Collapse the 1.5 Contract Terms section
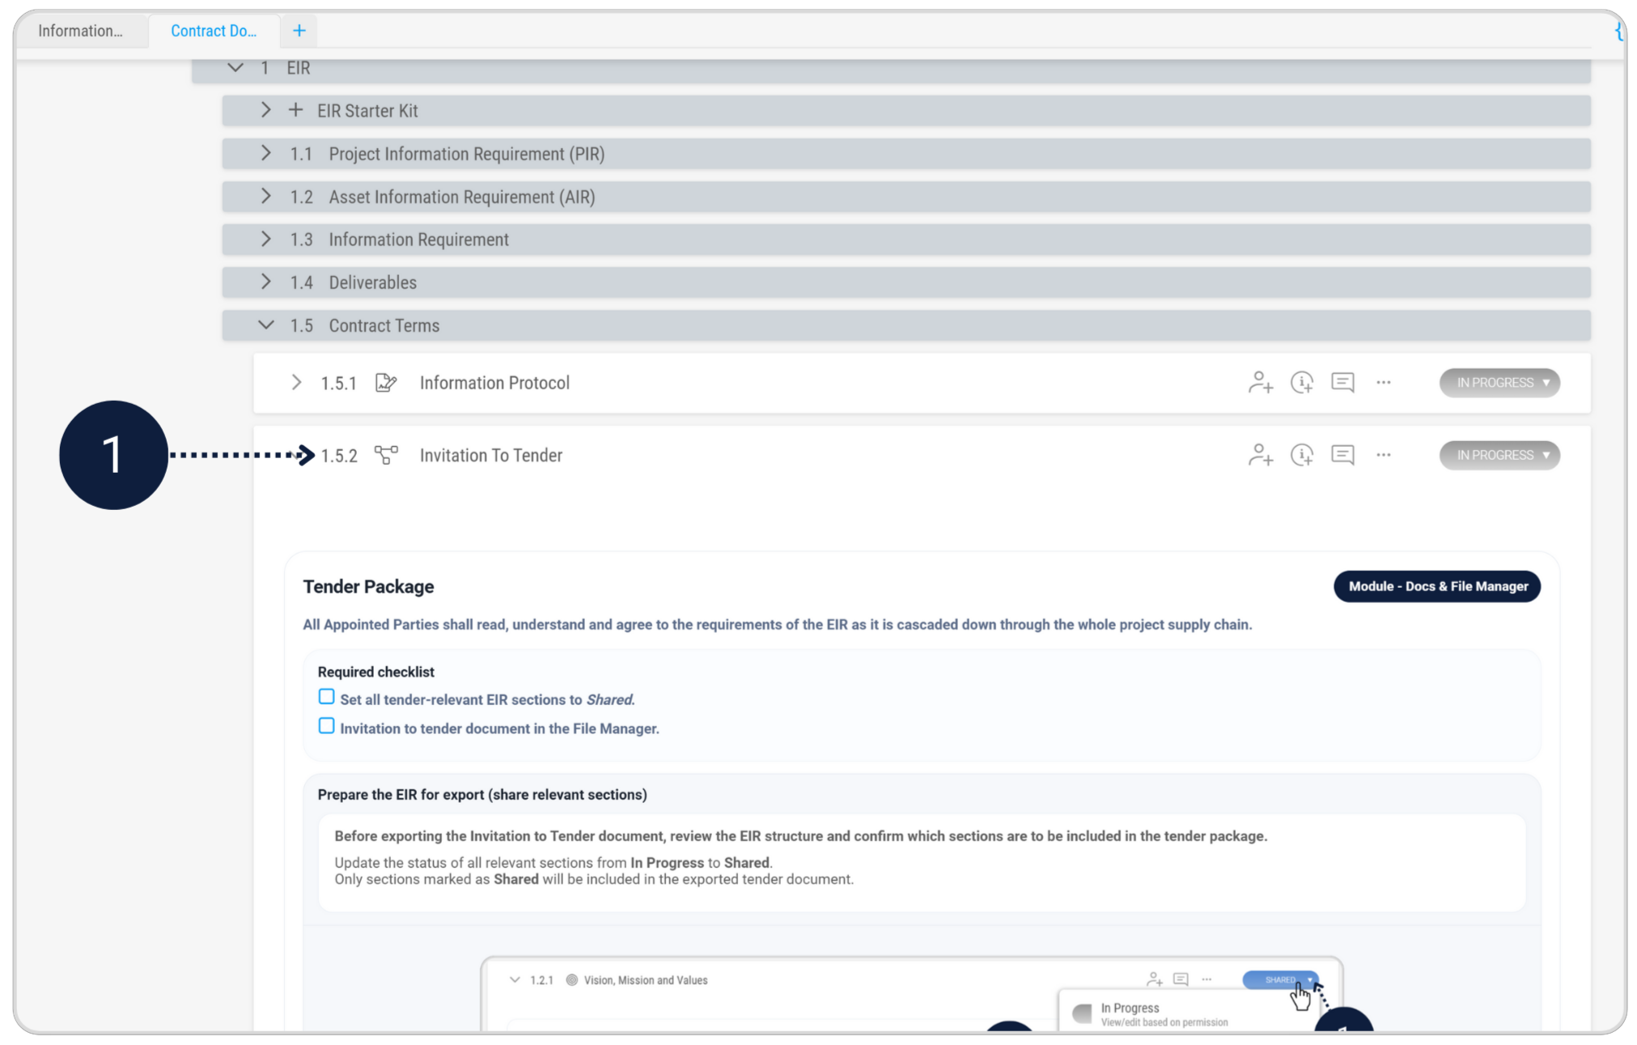The height and width of the screenshot is (1045, 1637). 265,325
